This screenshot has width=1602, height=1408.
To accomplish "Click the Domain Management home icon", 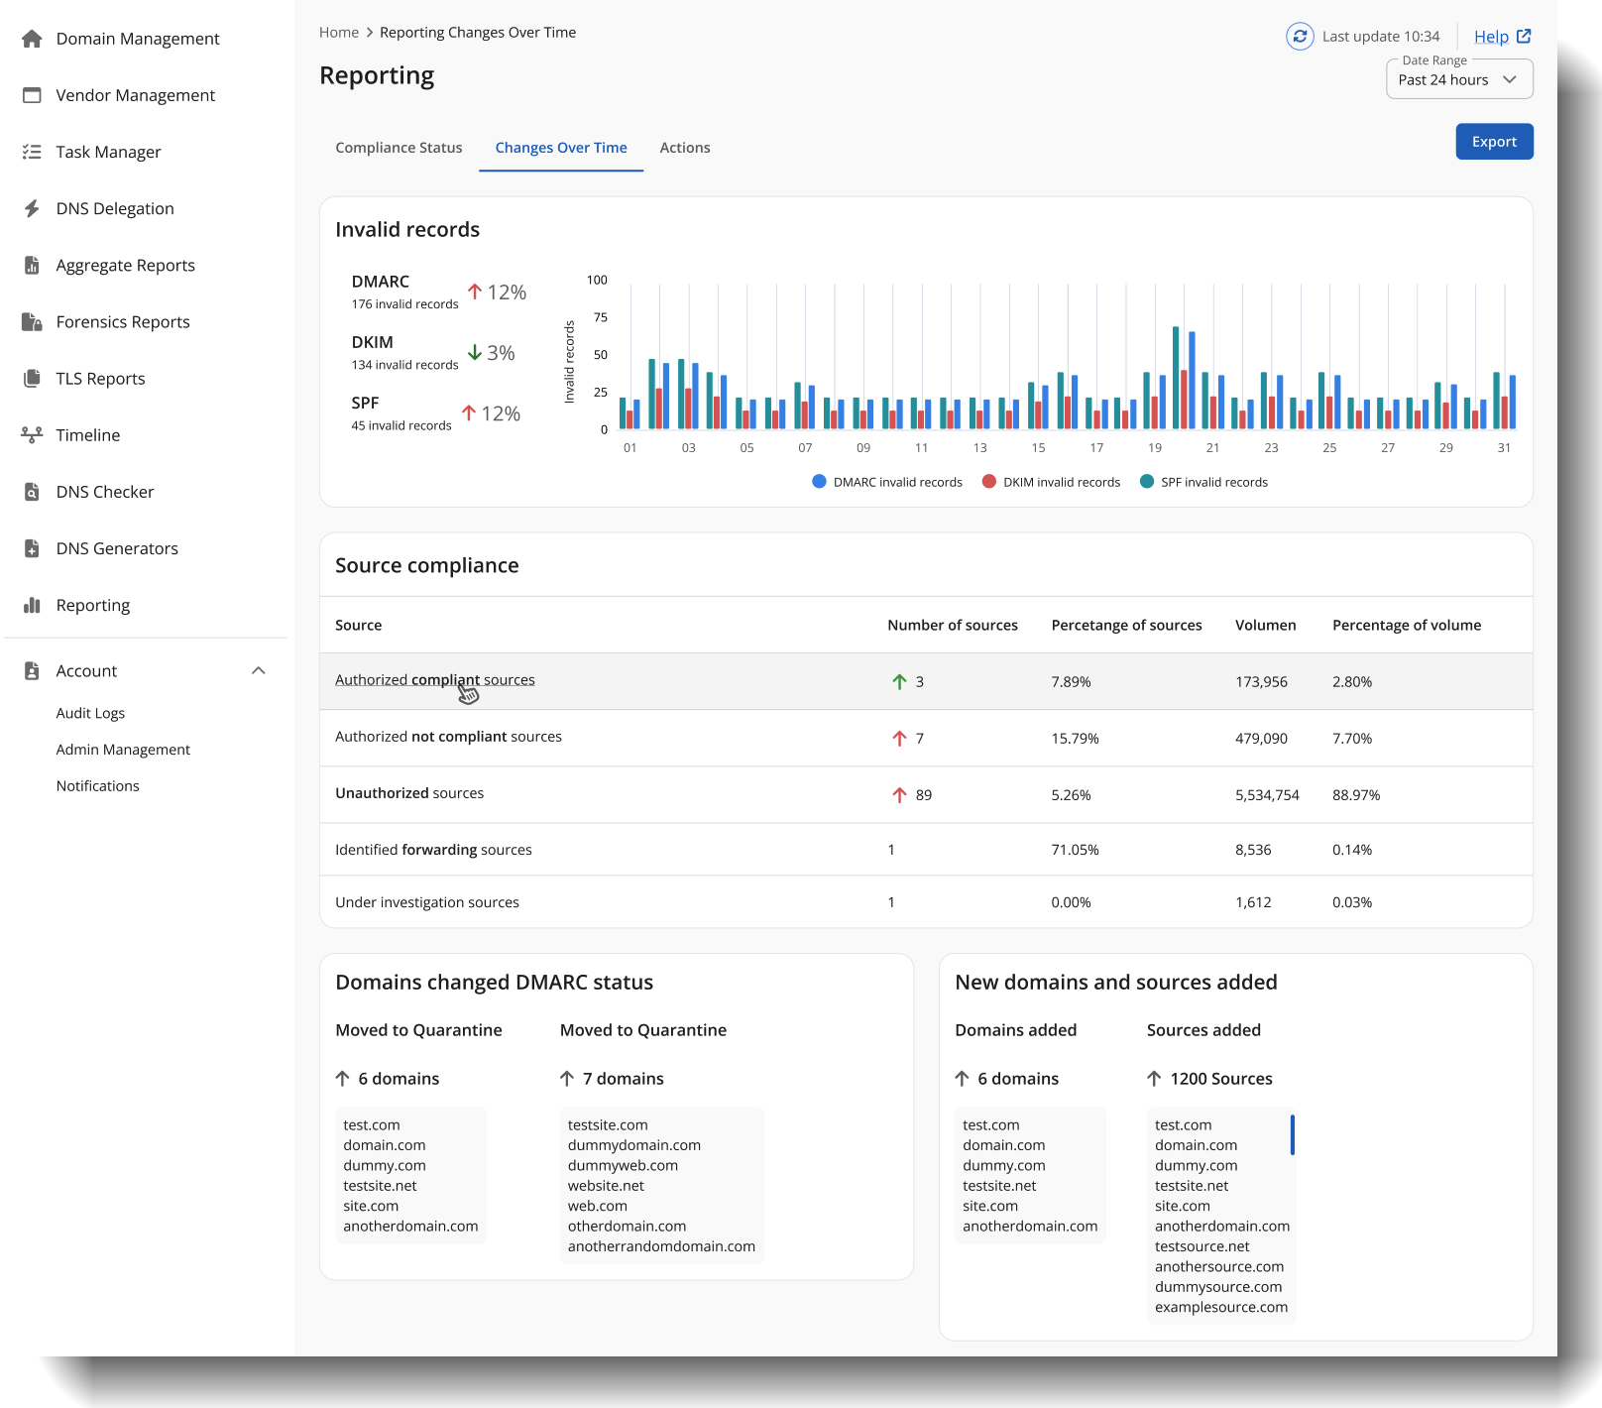I will coord(32,39).
